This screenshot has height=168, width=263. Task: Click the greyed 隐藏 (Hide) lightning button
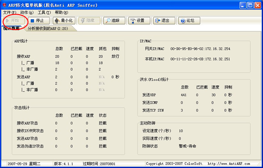(89, 21)
